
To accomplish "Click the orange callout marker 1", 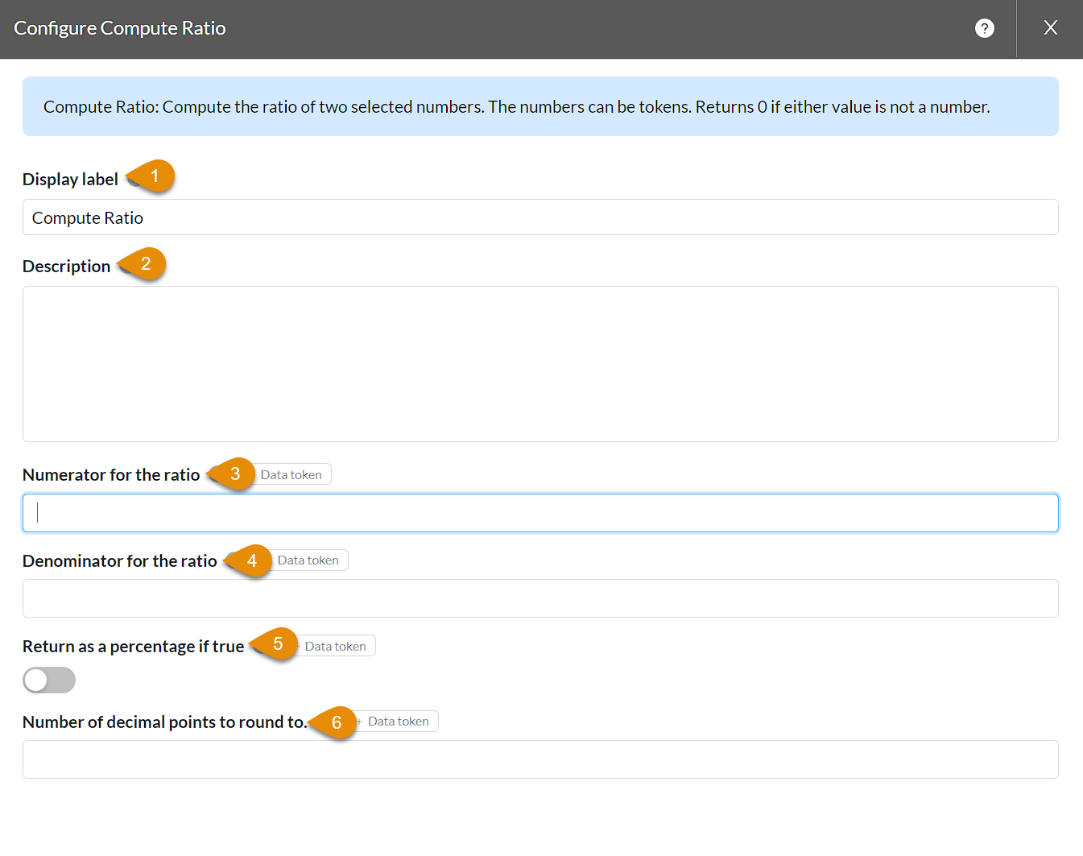I will click(153, 176).
